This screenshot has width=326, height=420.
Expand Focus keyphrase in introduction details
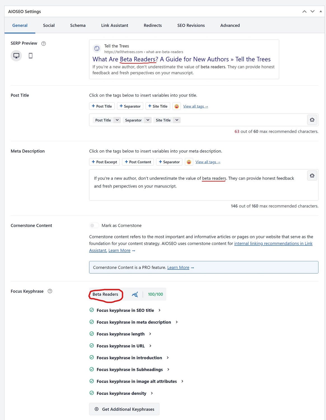tap(168, 357)
